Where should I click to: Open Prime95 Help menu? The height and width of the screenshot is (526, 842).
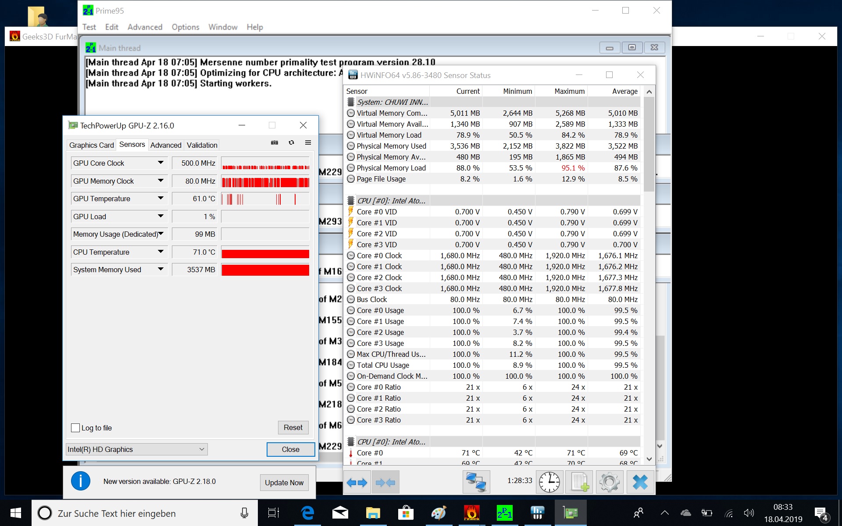[255, 27]
